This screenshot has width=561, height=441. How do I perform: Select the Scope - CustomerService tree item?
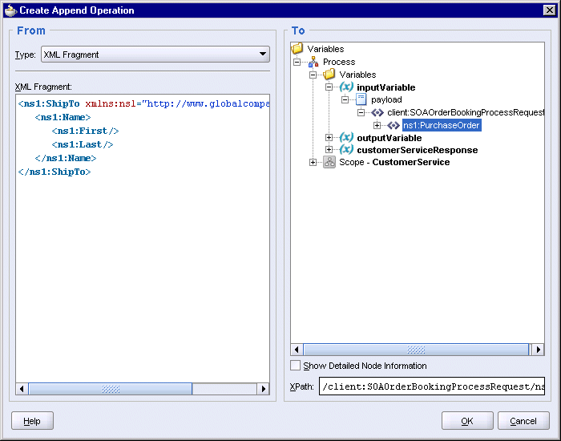tap(394, 162)
